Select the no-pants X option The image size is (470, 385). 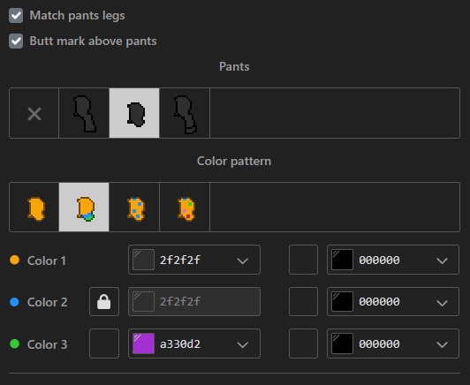(x=34, y=113)
